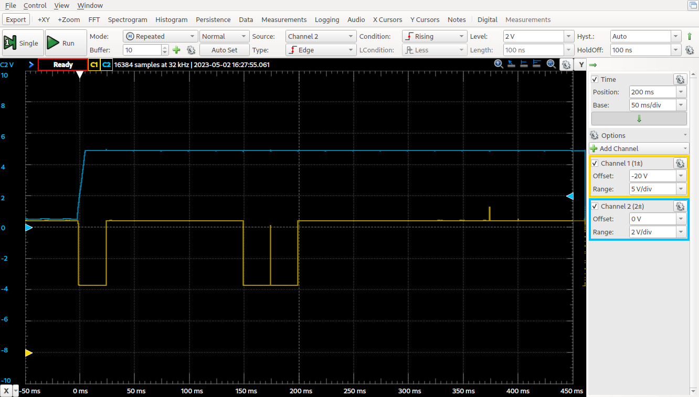
Task: Open Channel 1 settings gear
Action: click(680, 163)
